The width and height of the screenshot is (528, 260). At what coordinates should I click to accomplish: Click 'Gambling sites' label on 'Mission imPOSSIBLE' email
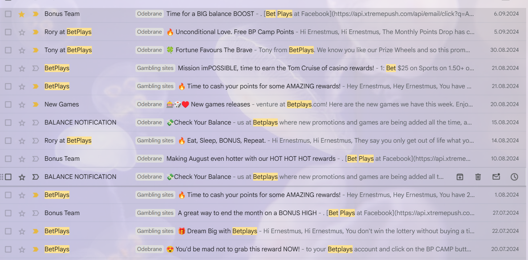[155, 68]
